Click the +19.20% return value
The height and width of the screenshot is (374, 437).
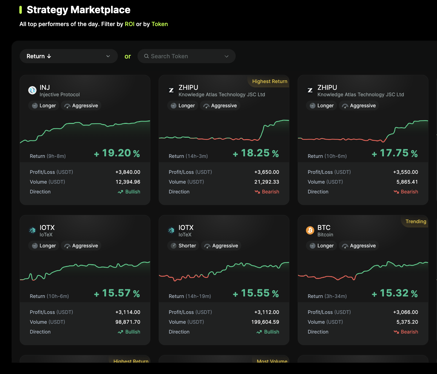pyautogui.click(x=117, y=153)
